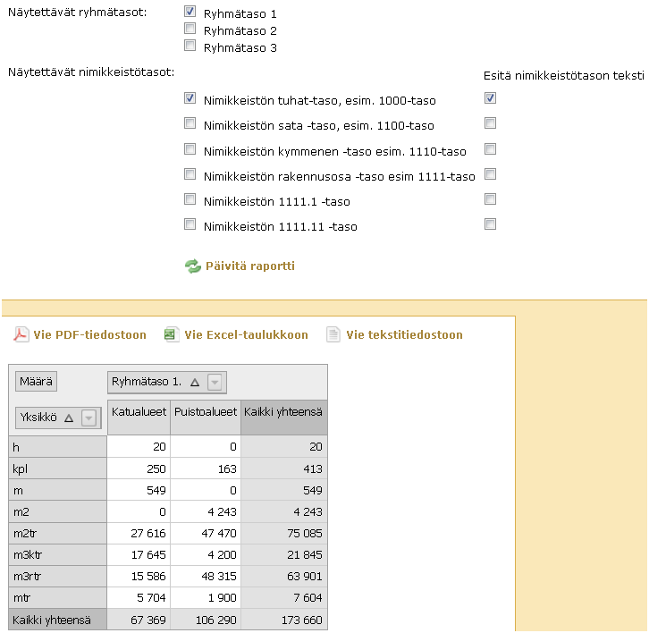
Task: Enable the Ryhmätaso 2 checkbox
Action: click(x=190, y=30)
